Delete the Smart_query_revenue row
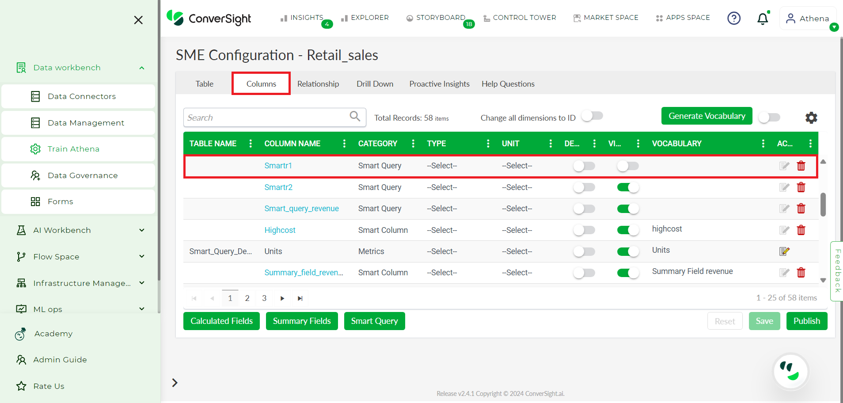The image size is (843, 403). coord(801,209)
